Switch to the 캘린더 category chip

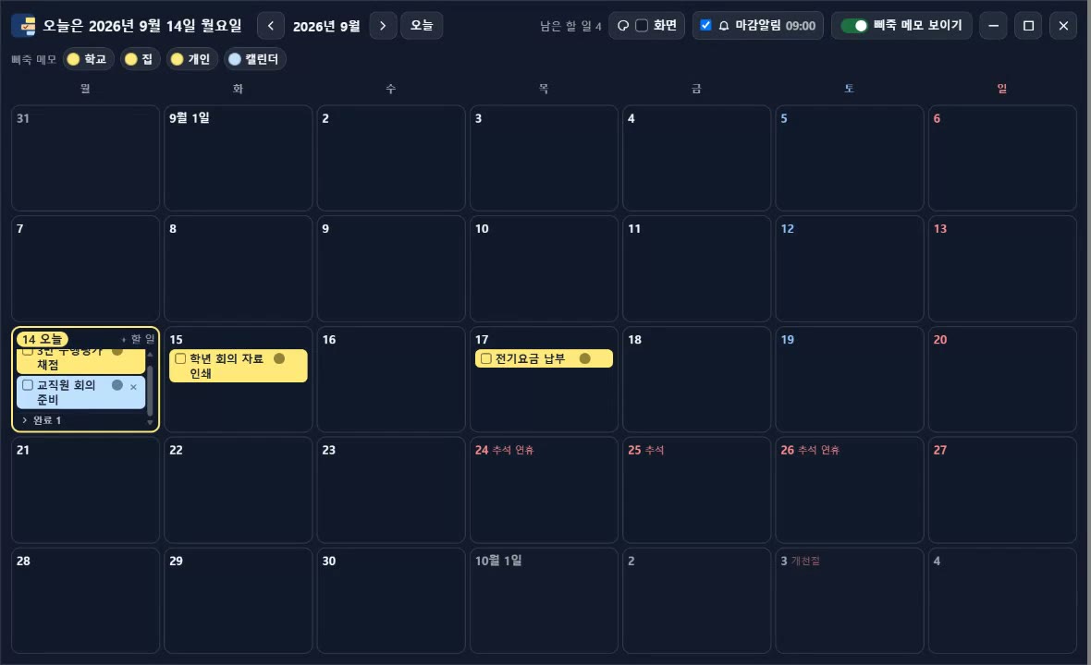click(x=254, y=59)
